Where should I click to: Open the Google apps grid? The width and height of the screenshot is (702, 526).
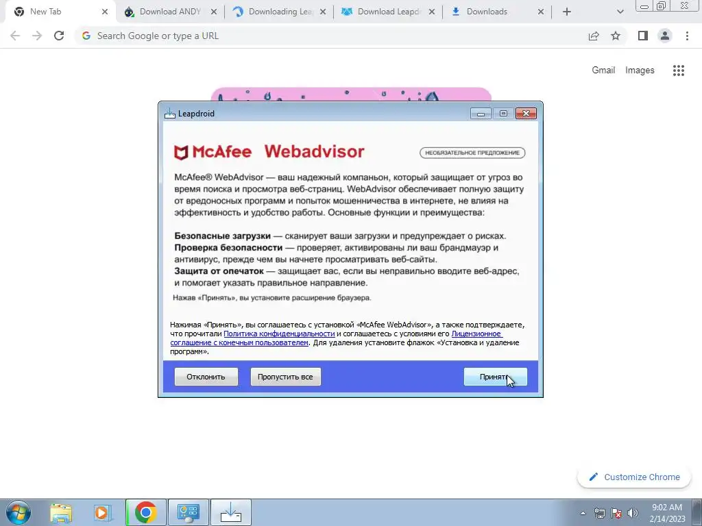tap(679, 71)
